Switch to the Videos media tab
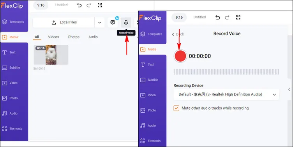This screenshot has width=293, height=147. (x=53, y=37)
